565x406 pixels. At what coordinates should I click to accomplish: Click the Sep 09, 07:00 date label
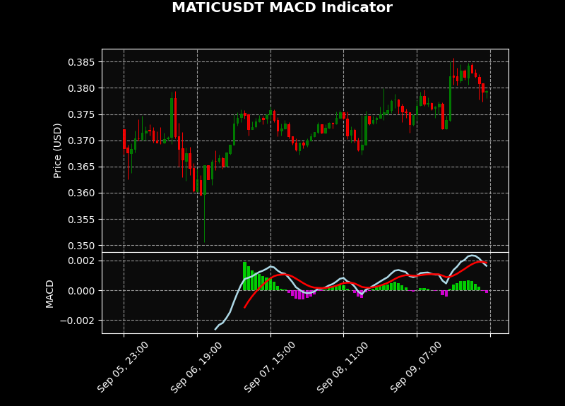[416, 367]
